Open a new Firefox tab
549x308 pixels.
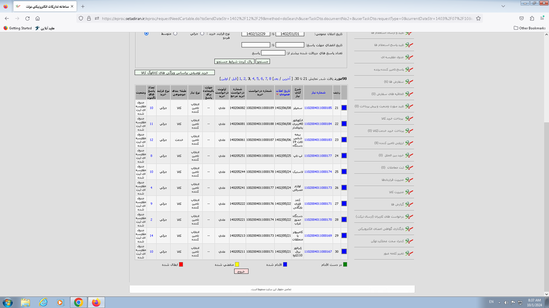coord(83,6)
